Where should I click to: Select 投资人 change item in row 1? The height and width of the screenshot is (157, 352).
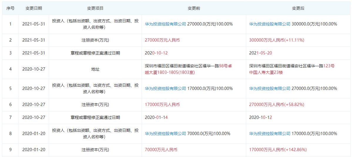pyautogui.click(x=95, y=24)
